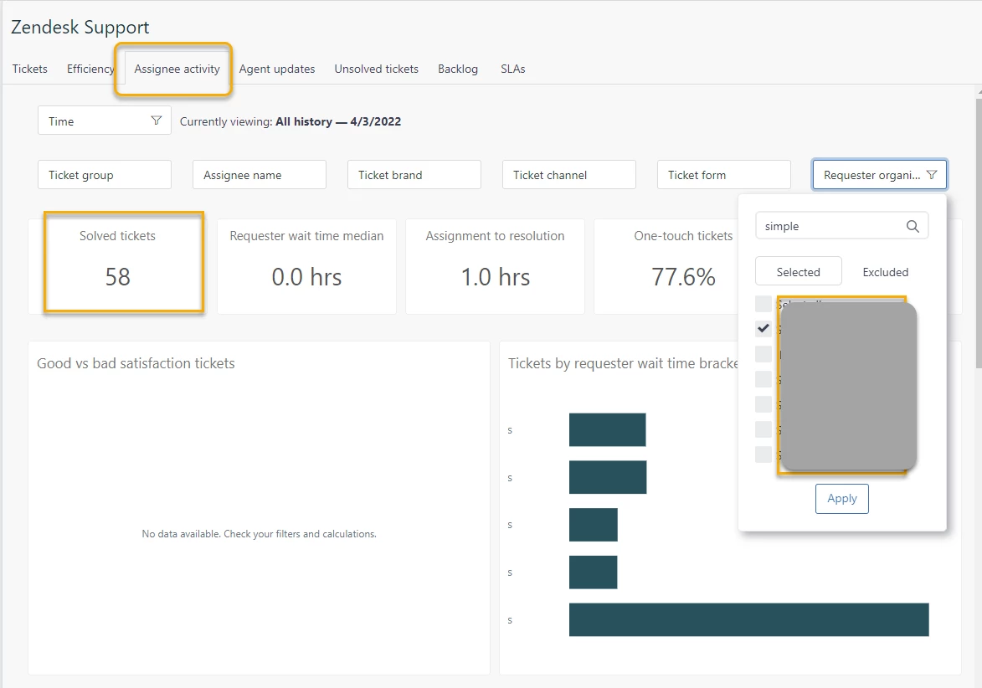The width and height of the screenshot is (982, 688).
Task: Click the magnifier search icon in filter popup
Action: pos(913,226)
